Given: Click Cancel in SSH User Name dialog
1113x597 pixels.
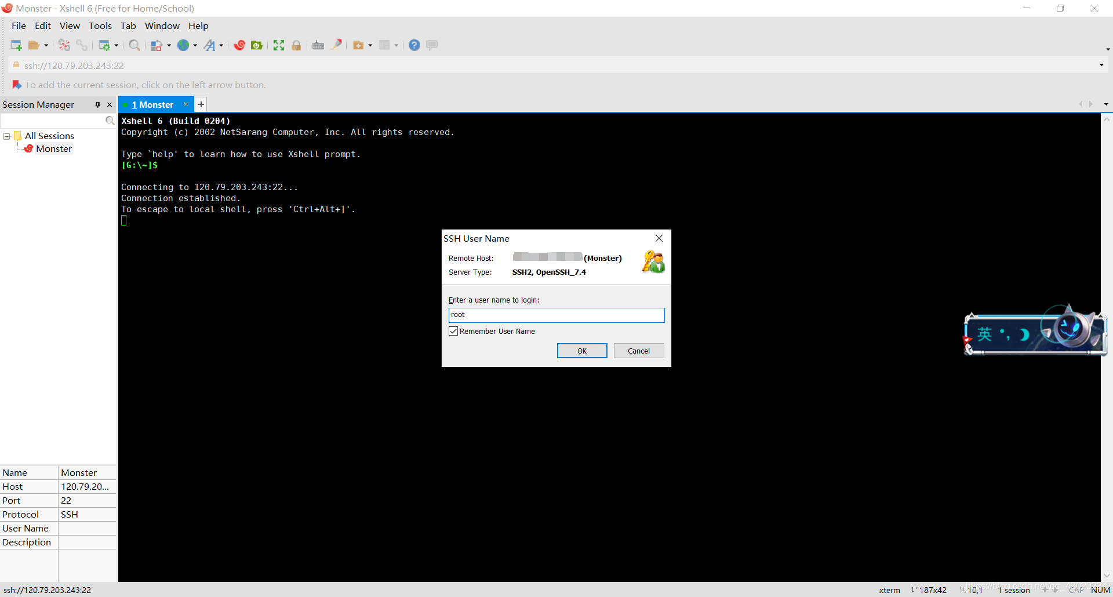Looking at the screenshot, I should [x=639, y=351].
